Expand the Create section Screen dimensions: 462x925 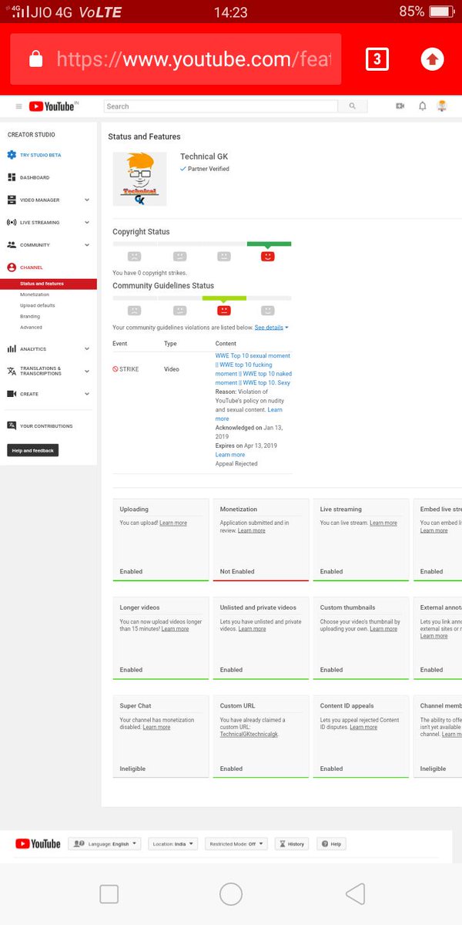86,394
